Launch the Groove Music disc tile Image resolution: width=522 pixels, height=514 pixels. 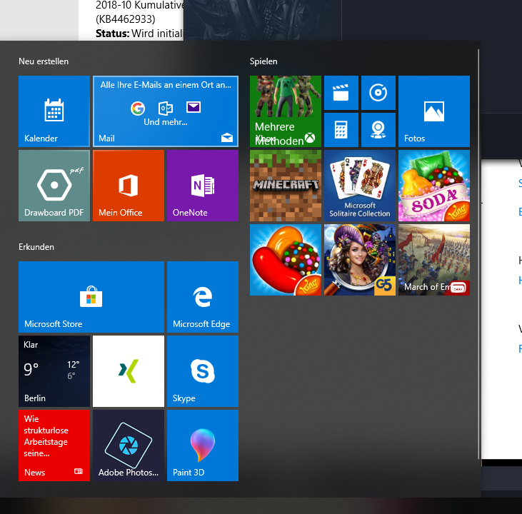pos(378,93)
